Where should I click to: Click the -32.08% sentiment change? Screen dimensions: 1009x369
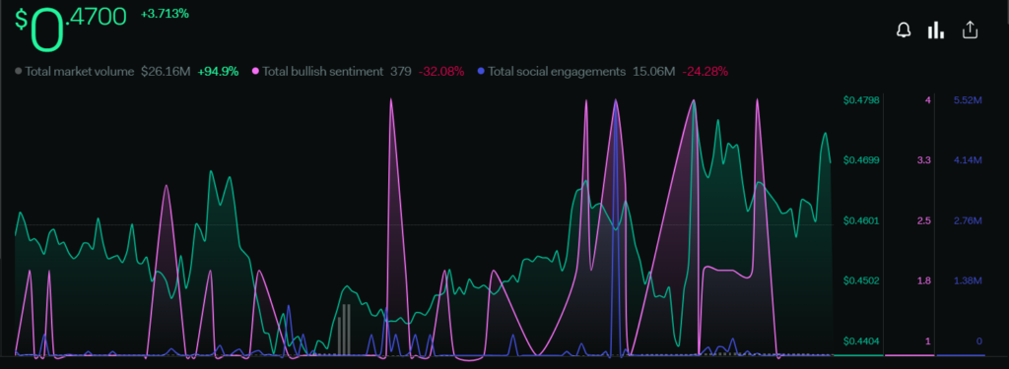point(440,72)
